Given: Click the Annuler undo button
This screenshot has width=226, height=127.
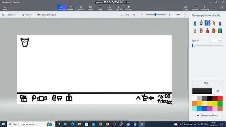Looking at the screenshot, I should 195,8.
